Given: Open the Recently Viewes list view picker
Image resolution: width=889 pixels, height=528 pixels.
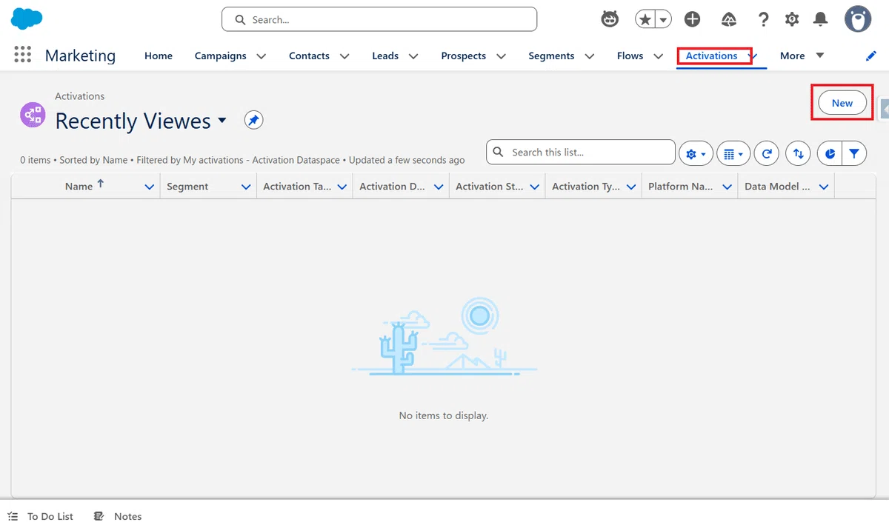Looking at the screenshot, I should [222, 121].
